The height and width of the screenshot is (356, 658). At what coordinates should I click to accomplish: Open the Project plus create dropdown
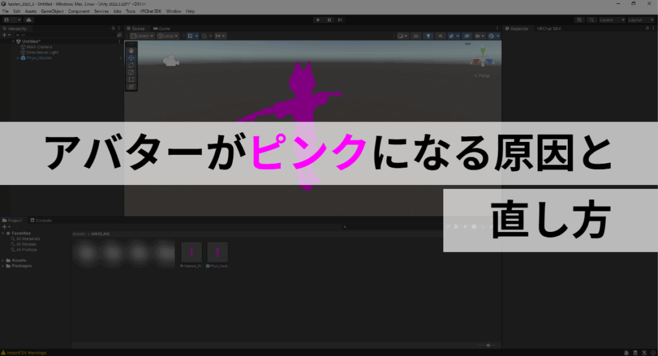coord(6,227)
